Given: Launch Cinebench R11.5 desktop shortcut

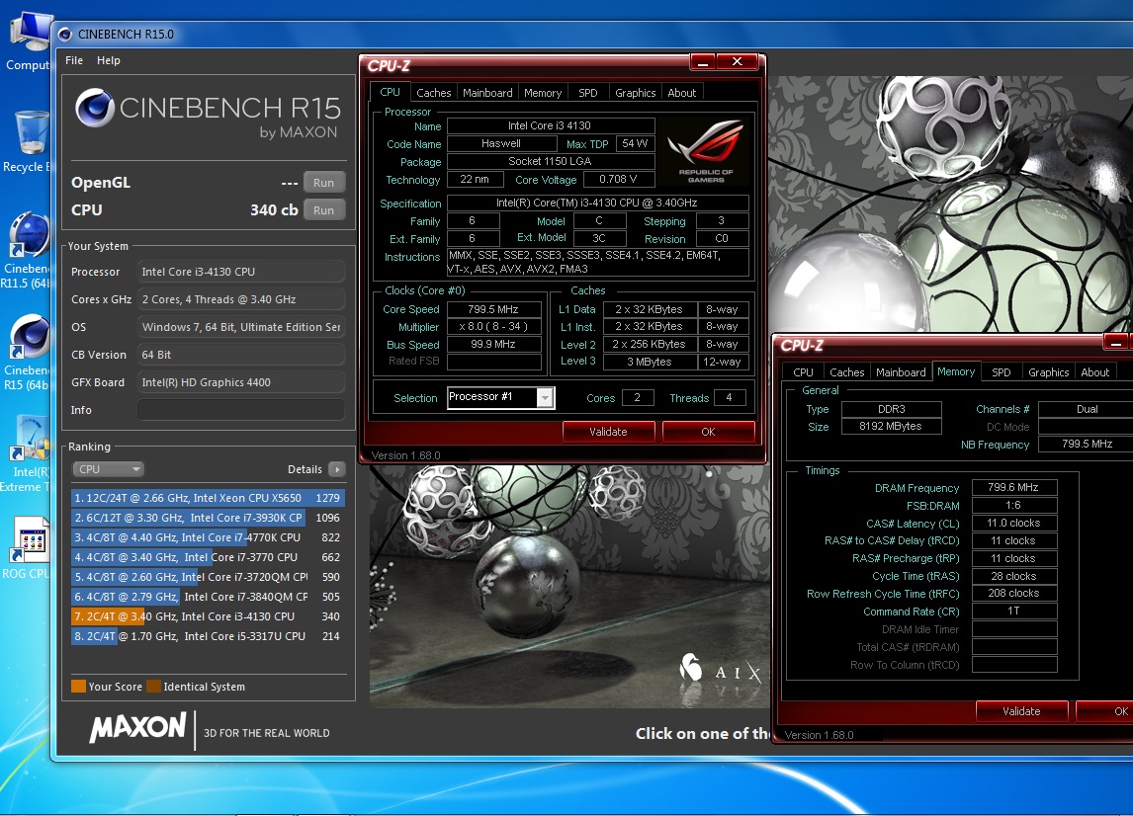Looking at the screenshot, I should [26, 250].
